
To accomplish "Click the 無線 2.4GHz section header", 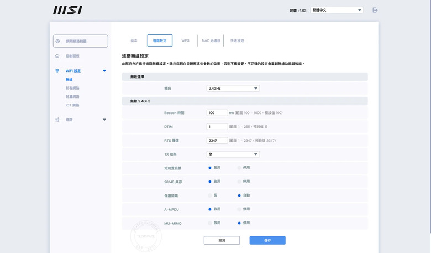I will pos(245,101).
